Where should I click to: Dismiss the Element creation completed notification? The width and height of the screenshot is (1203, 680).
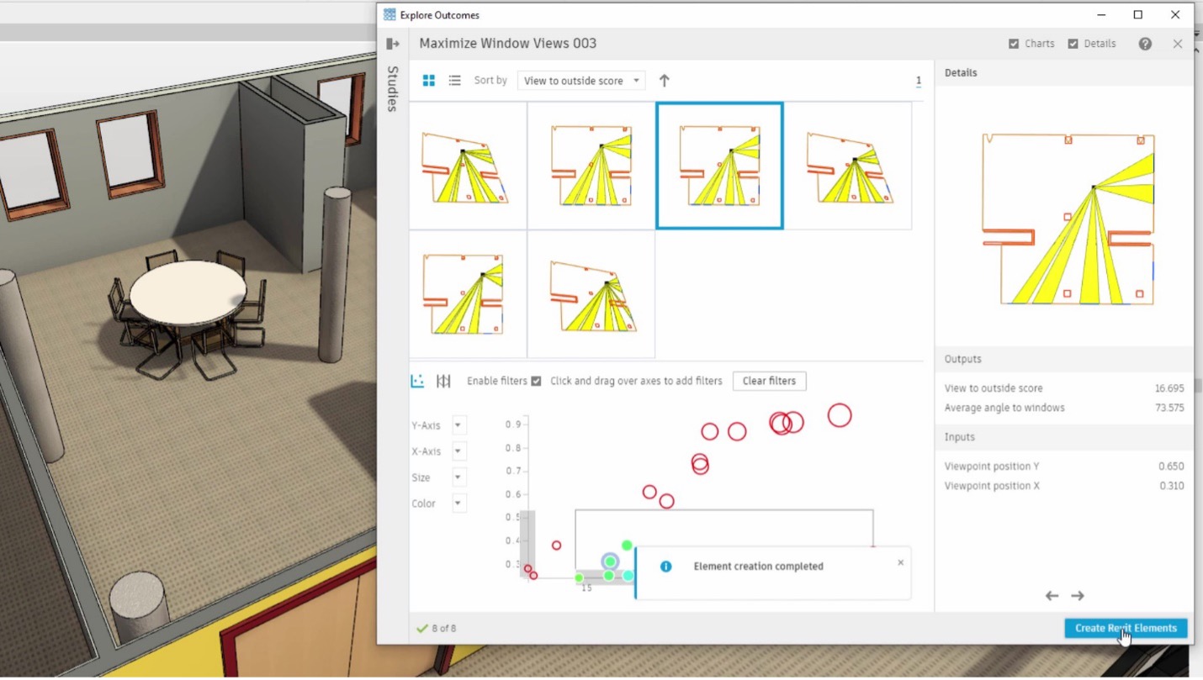[x=900, y=562]
